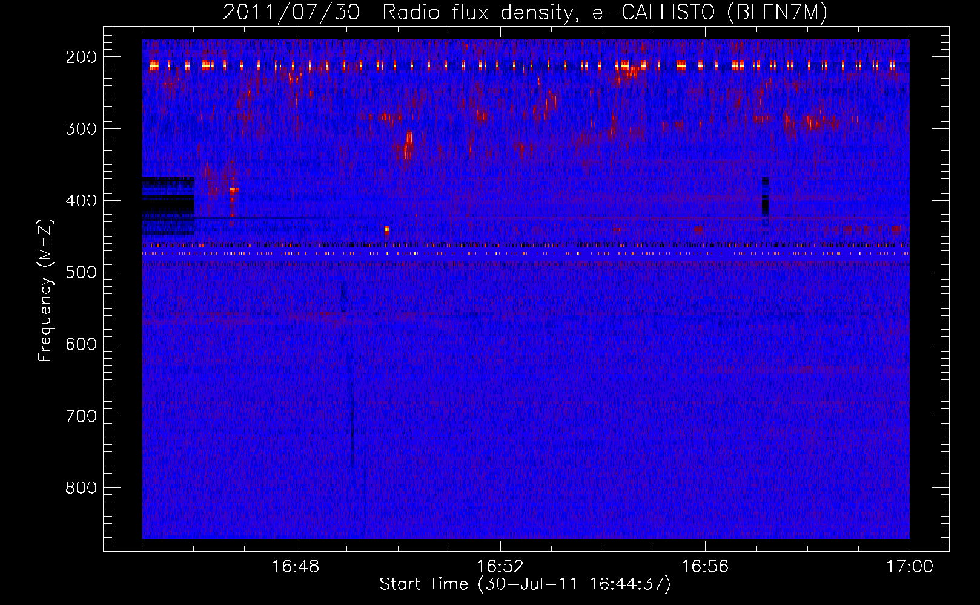
Task: Click the 16:56 time tick label
Action: pyautogui.click(x=705, y=567)
